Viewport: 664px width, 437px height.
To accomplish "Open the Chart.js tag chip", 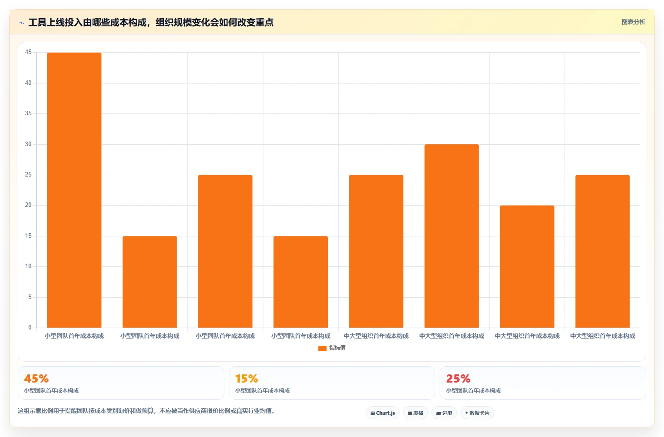I will pyautogui.click(x=383, y=413).
